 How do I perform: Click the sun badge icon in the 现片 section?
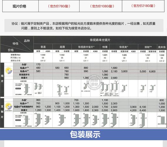click(9, 70)
